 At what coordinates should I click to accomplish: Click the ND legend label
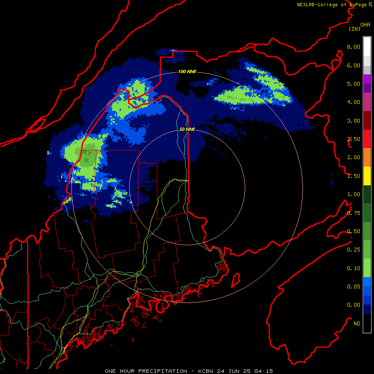click(357, 324)
